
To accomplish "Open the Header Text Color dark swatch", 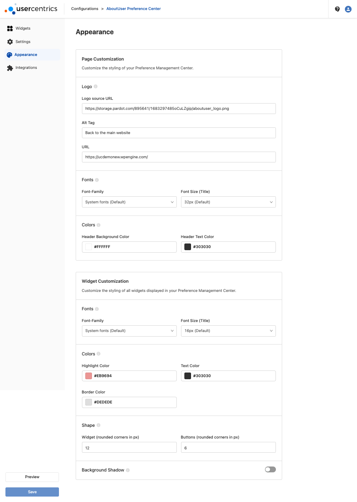I will 188,247.
